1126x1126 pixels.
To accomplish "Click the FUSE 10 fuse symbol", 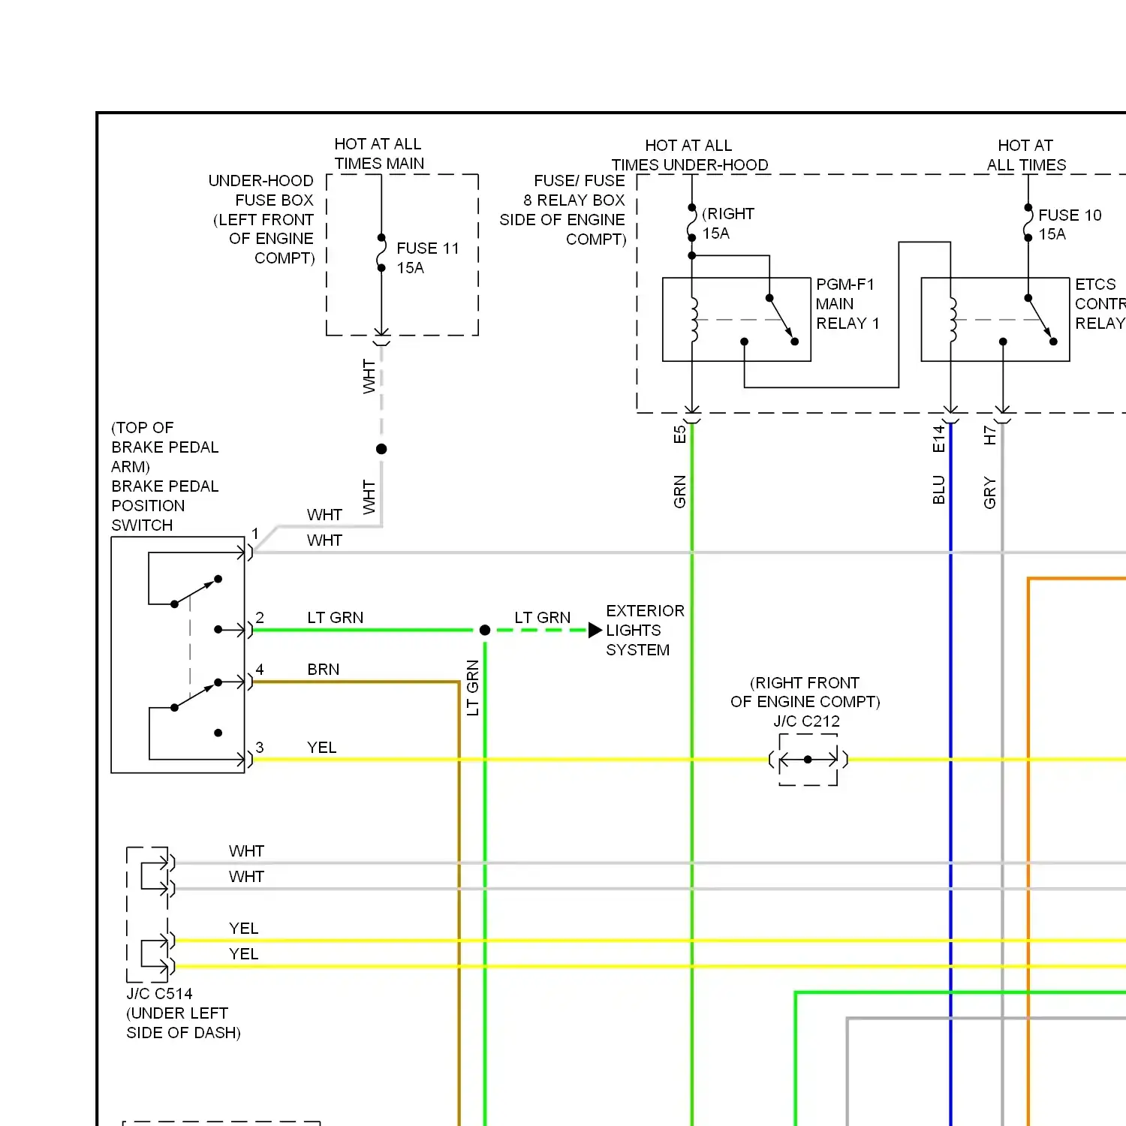I will (1028, 223).
